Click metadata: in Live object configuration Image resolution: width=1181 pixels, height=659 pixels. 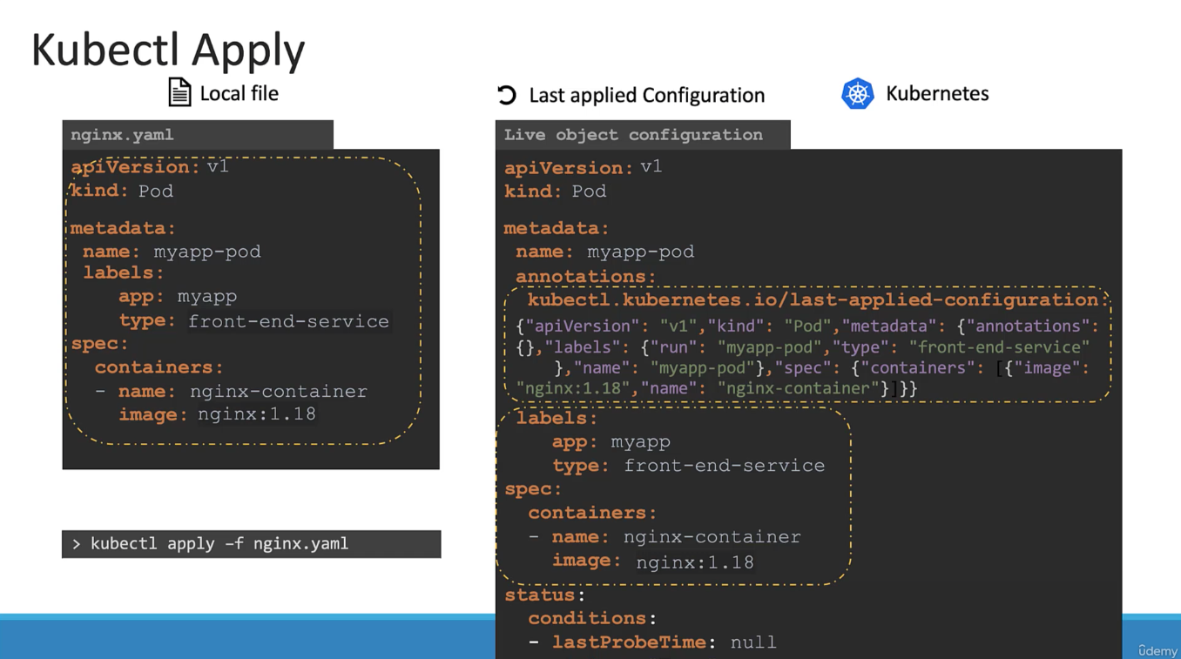click(557, 228)
